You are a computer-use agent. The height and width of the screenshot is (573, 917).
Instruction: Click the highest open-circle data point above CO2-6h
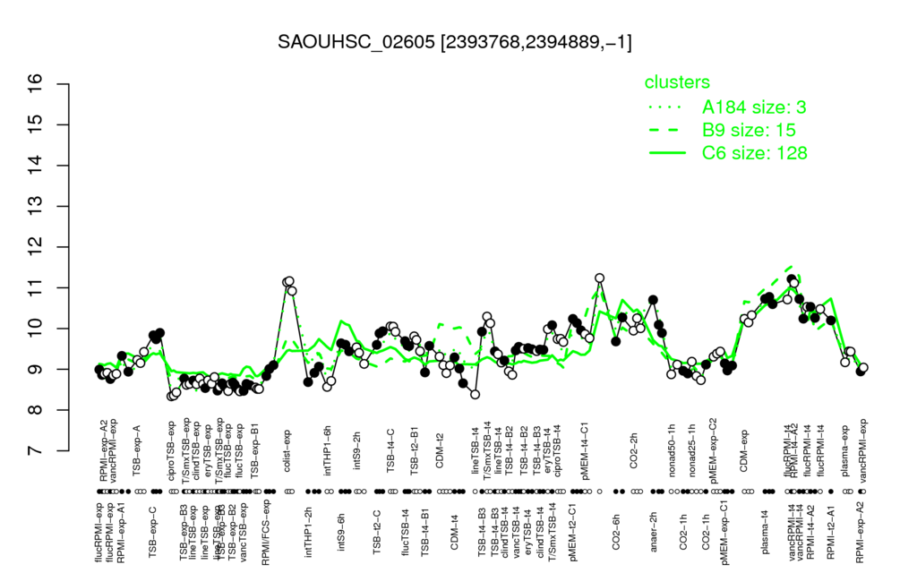(x=599, y=278)
